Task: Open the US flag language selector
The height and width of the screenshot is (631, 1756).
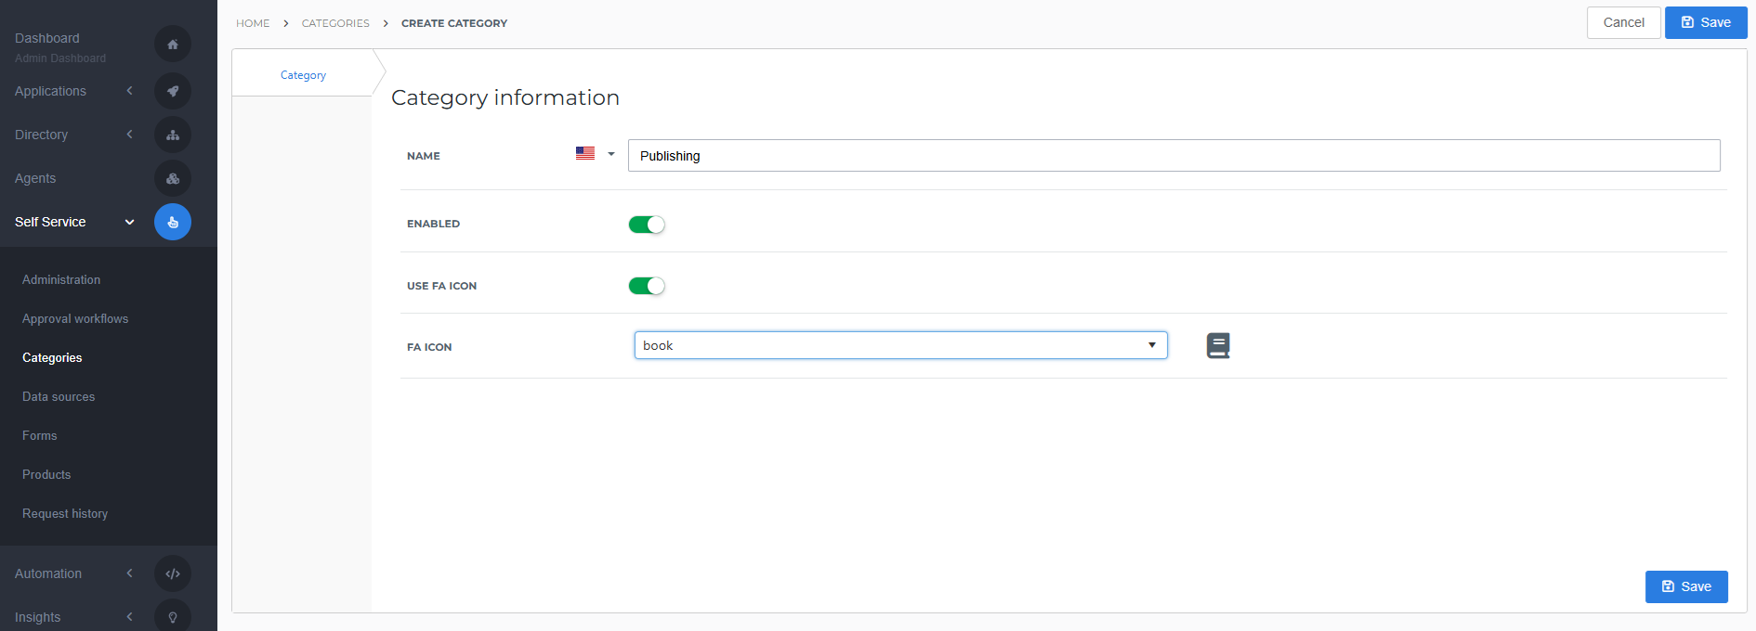Action: tap(595, 154)
